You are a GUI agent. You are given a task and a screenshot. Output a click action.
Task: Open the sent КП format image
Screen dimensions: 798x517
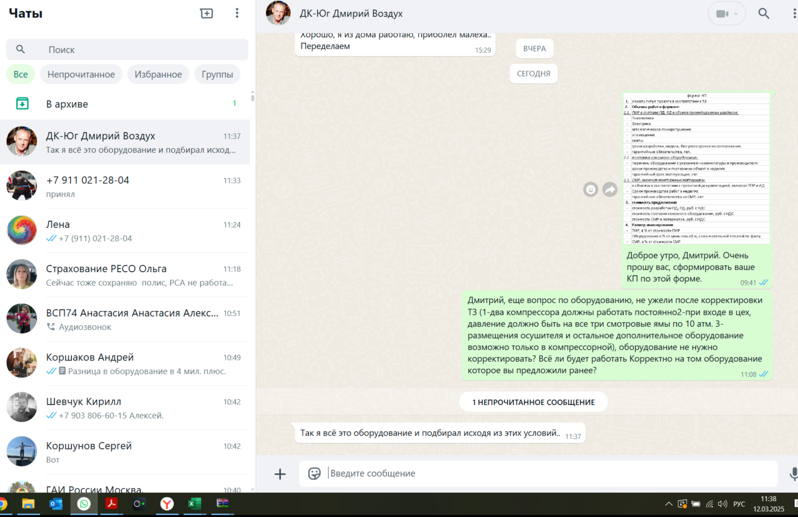coord(696,168)
